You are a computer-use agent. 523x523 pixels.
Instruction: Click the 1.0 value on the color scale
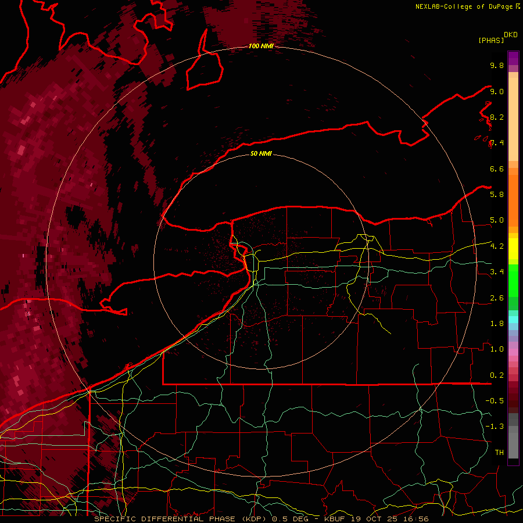point(497,349)
